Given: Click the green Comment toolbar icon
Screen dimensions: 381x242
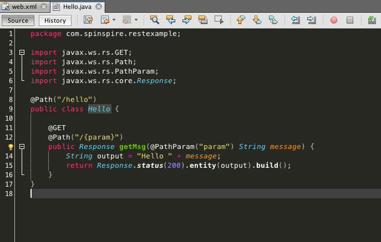Looking at the screenshot, I should tap(372, 20).
